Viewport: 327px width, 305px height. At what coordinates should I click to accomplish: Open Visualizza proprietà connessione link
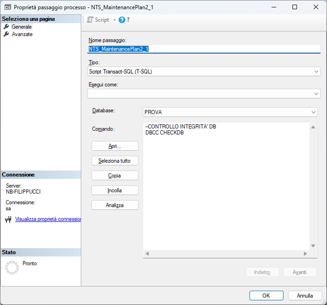(x=48, y=219)
